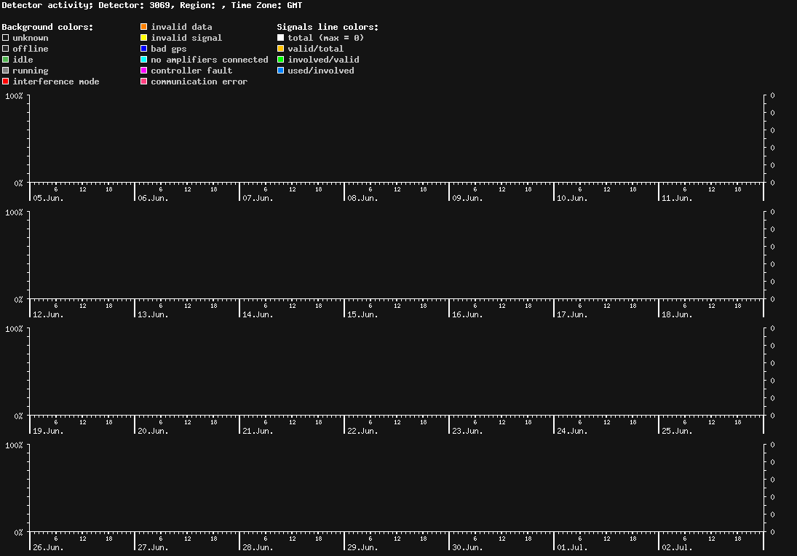Image resolution: width=797 pixels, height=556 pixels.
Task: Click the green 'idle' color swatch
Action: pyautogui.click(x=6, y=60)
